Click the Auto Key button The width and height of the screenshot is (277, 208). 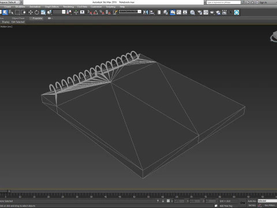[252, 201]
